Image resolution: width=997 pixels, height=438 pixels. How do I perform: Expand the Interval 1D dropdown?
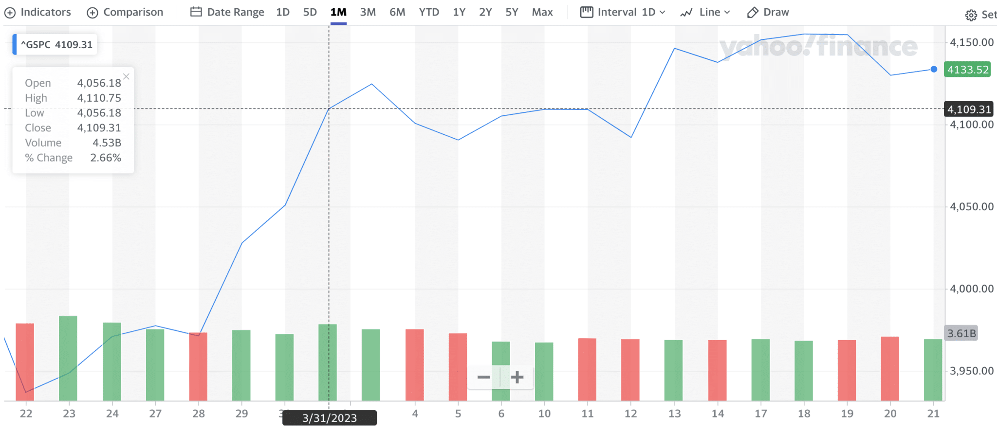click(x=623, y=12)
